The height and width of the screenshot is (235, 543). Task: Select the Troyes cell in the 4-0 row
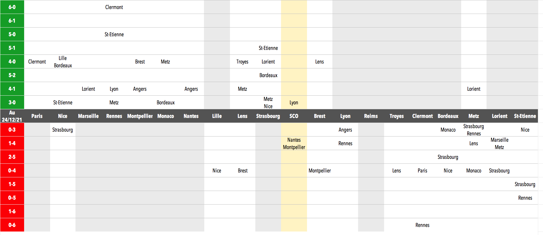(242, 62)
